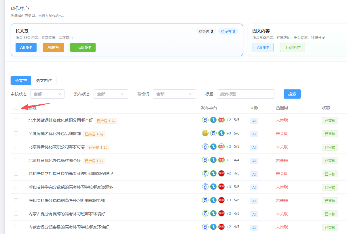Click 头条 platform icon in 北京抖音优化外包品牌哪个好 row
This screenshot has height=234, width=347.
point(221,160)
